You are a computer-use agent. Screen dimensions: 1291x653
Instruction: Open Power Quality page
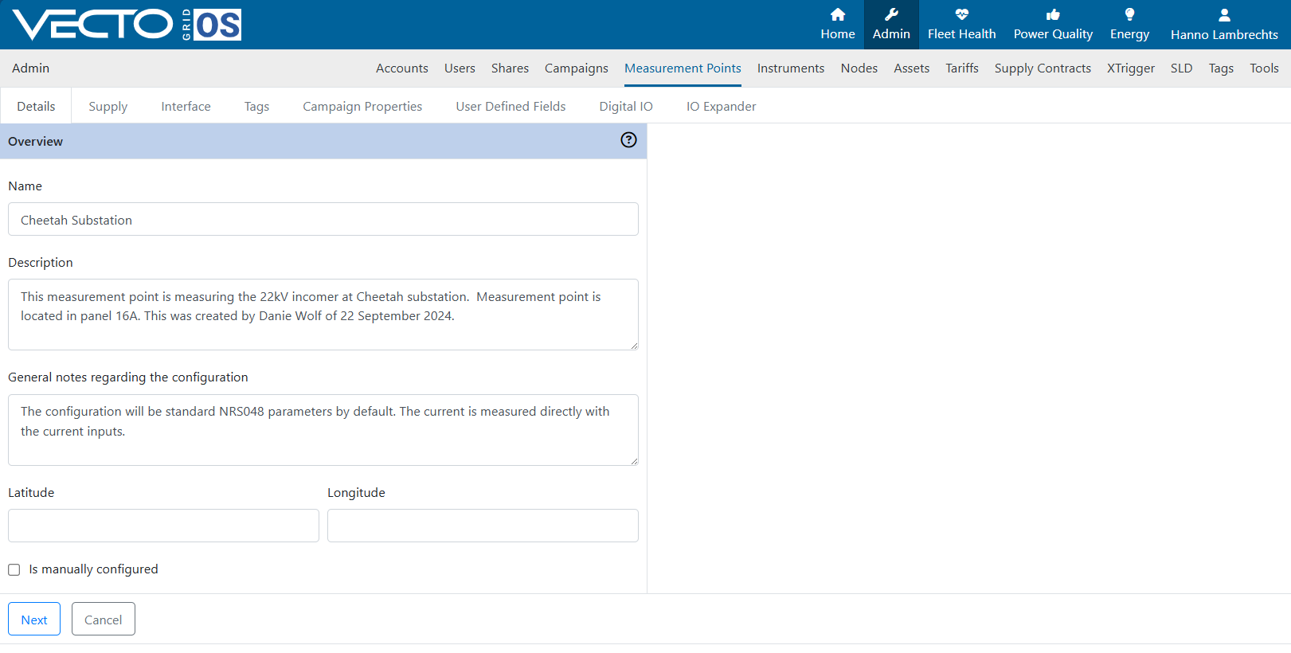coord(1053,25)
